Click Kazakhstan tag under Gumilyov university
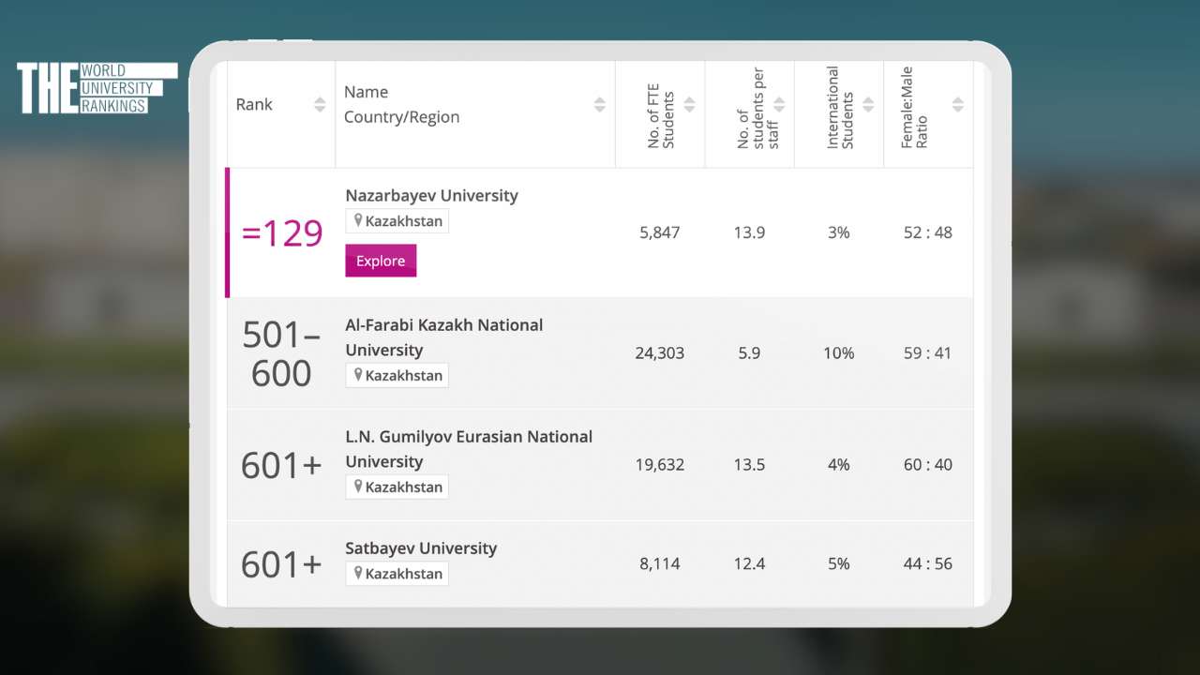 [x=397, y=487]
